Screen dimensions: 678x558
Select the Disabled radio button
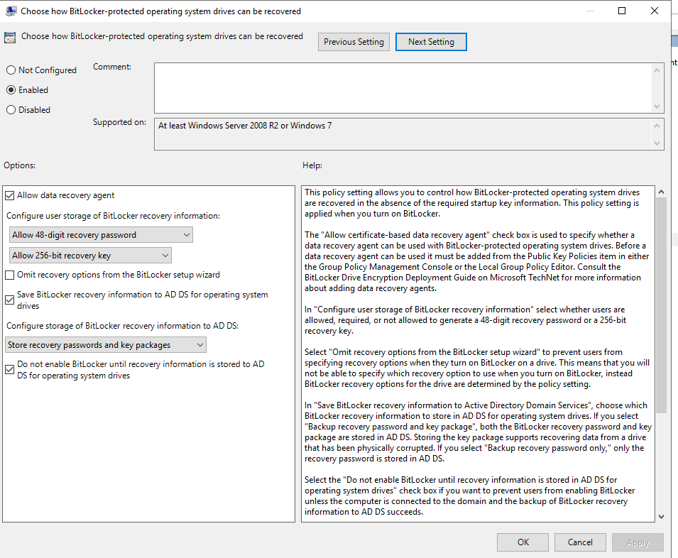(x=11, y=110)
